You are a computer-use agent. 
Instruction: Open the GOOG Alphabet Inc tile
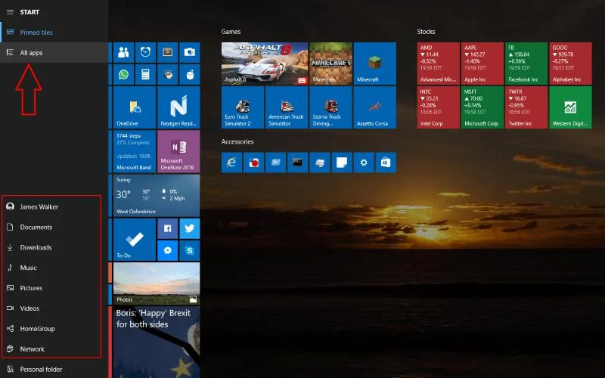[570, 64]
